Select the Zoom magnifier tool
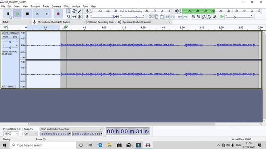Viewport: 266px width, 149px height. pyautogui.click(x=69, y=17)
